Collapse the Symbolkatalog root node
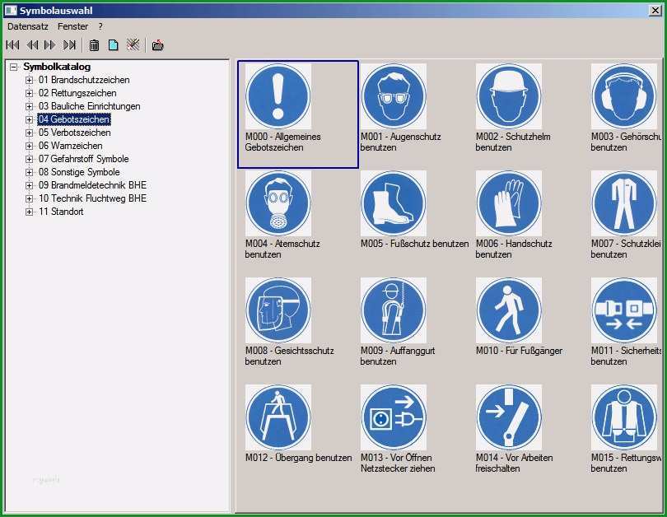Image resolution: width=667 pixels, height=517 pixels. [14, 68]
